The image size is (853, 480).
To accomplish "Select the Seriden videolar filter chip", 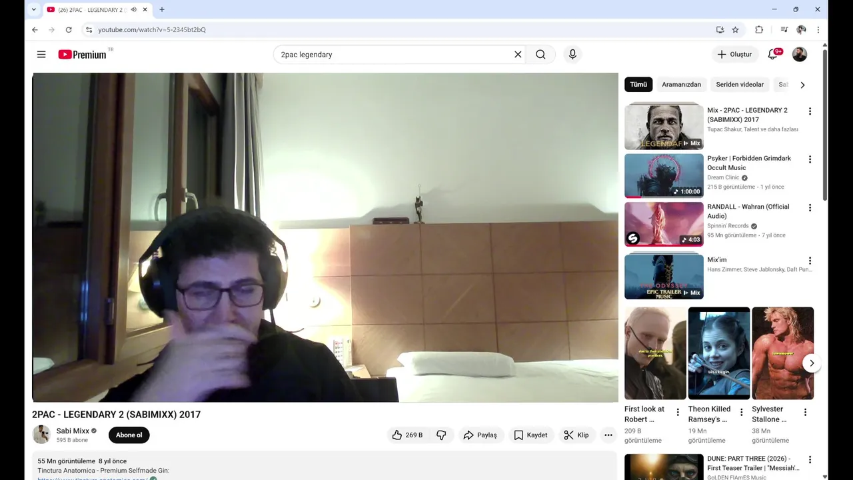I will 740,85.
